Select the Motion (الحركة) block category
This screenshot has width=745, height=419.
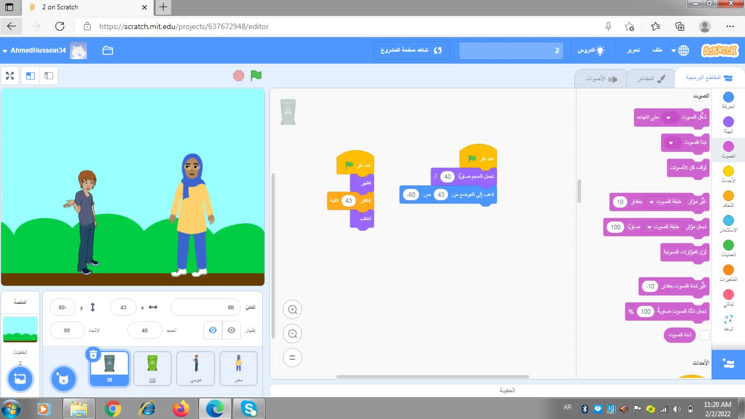pos(728,100)
